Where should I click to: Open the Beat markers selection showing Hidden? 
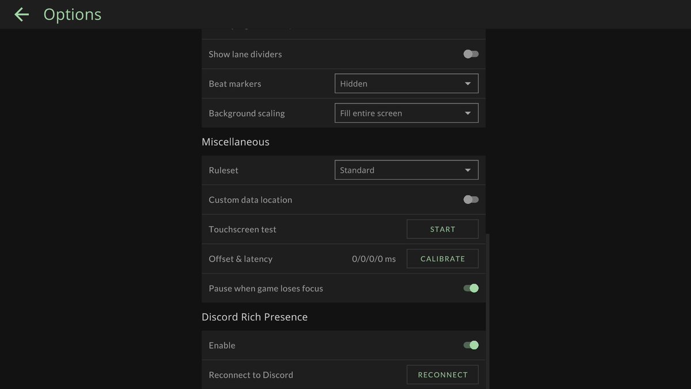point(406,83)
